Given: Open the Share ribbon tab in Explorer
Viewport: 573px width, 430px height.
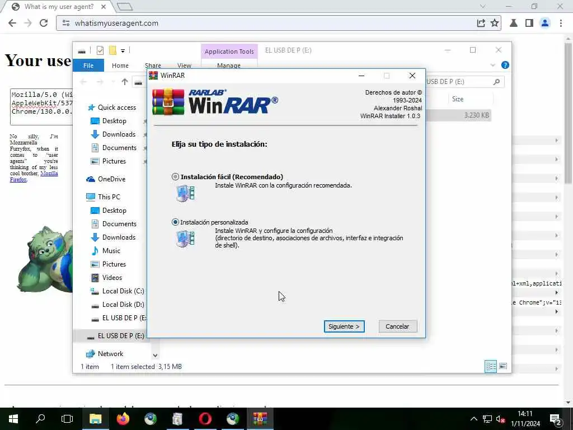Looking at the screenshot, I should coord(153,66).
